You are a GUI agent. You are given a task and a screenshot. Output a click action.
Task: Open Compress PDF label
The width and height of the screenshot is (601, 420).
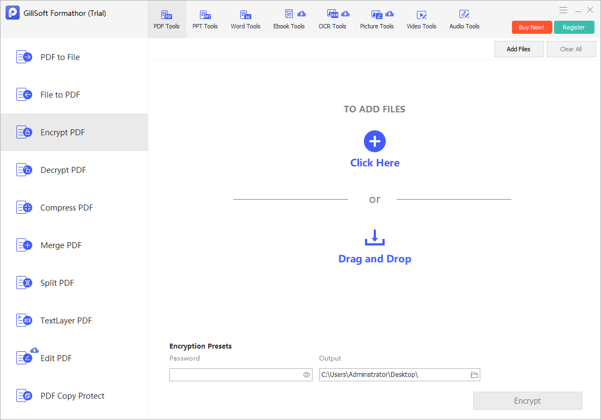pyautogui.click(x=67, y=208)
